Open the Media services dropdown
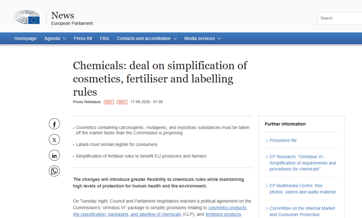The image size is (362, 218). click(203, 39)
